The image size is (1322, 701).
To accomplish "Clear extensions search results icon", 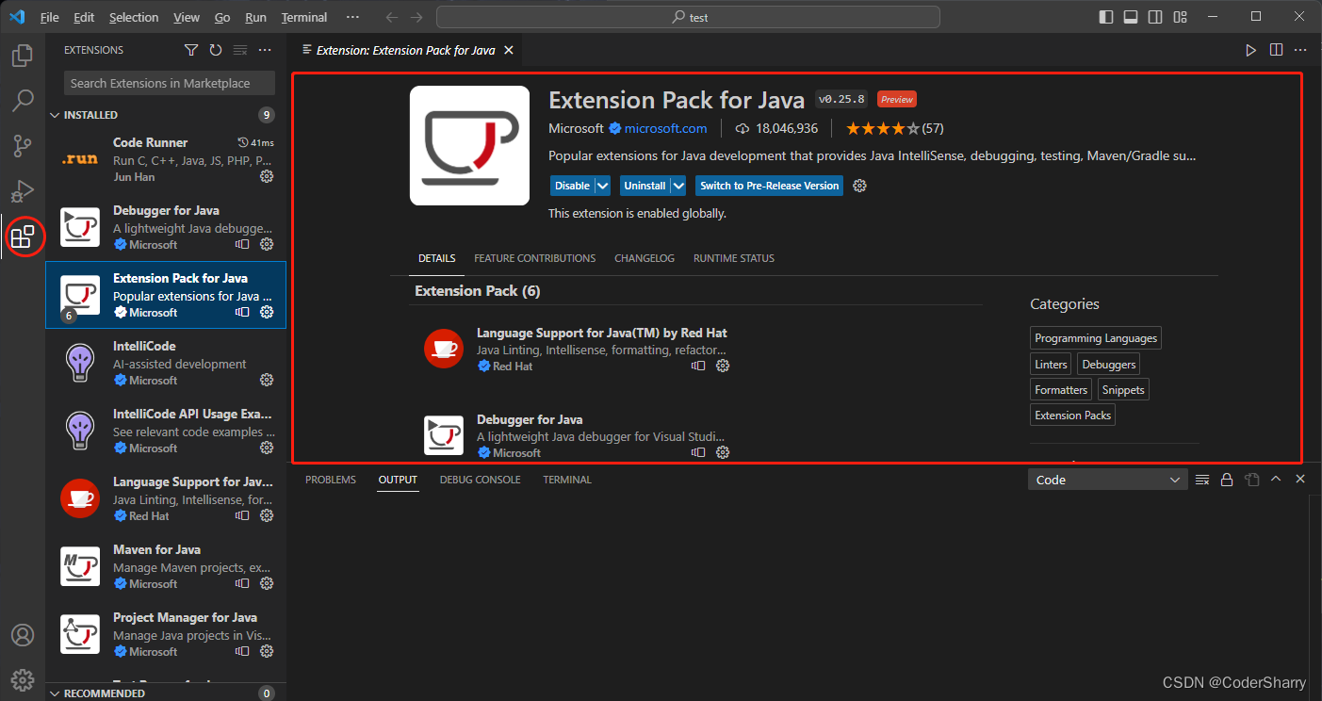I will pyautogui.click(x=240, y=50).
